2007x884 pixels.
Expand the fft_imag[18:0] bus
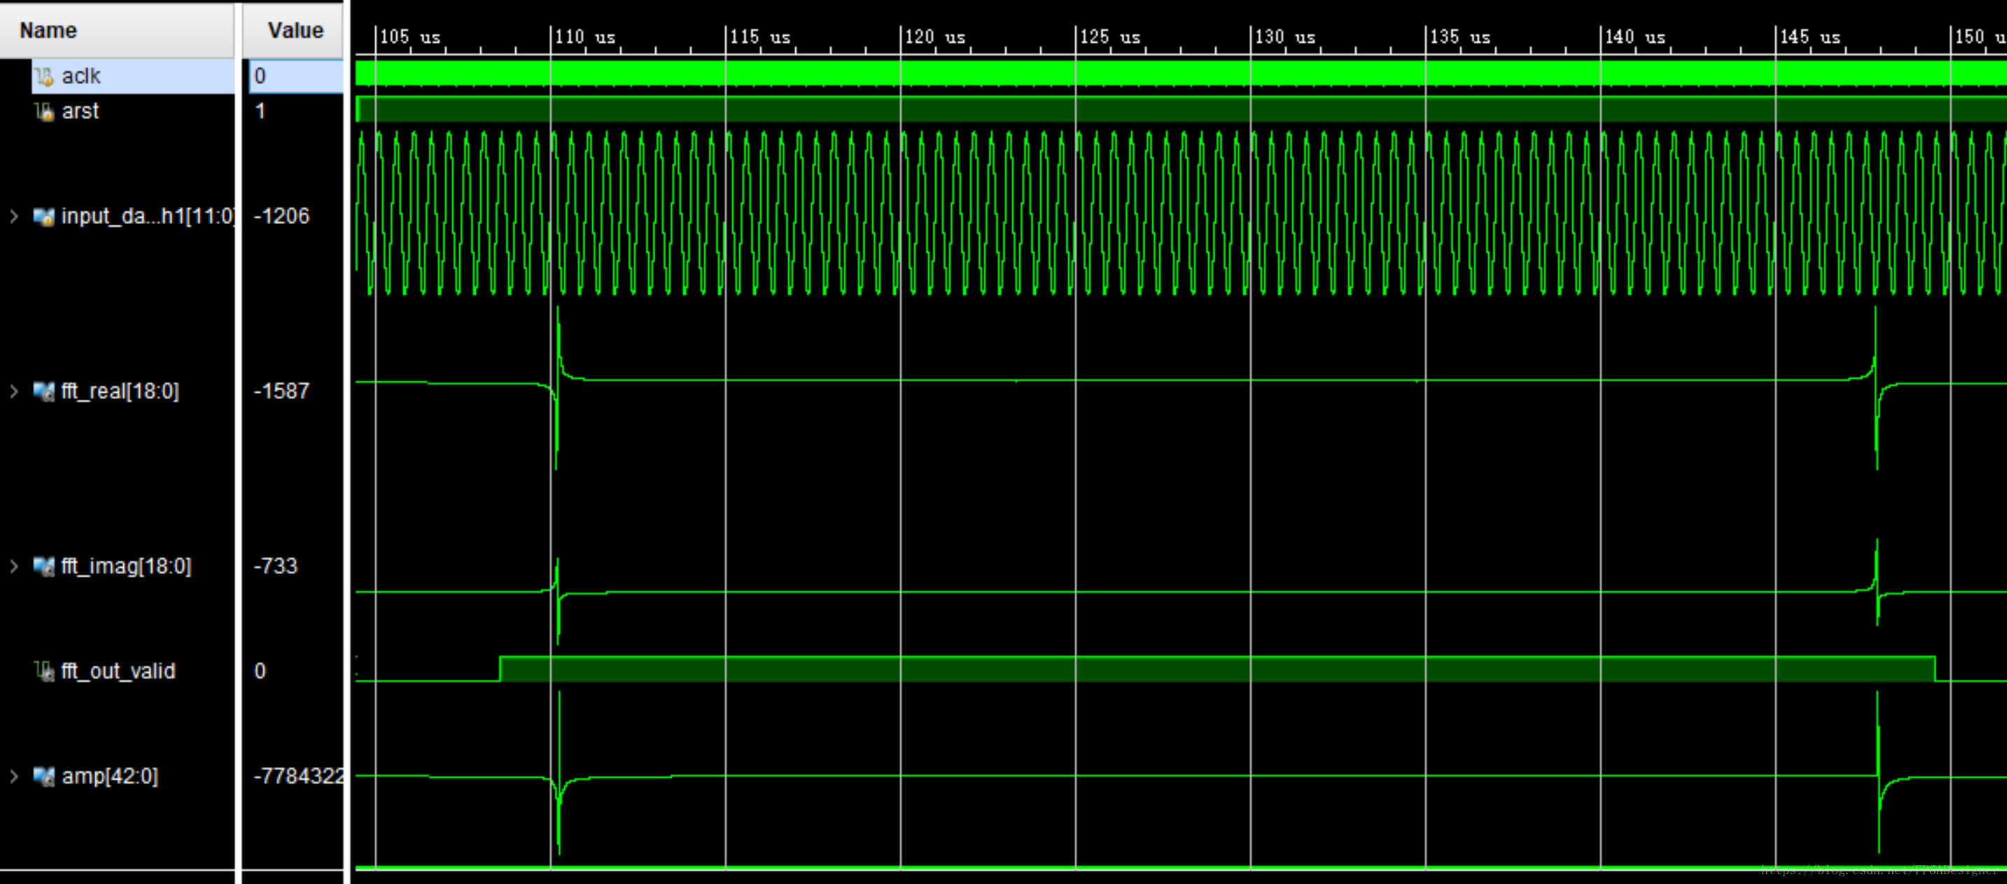click(14, 566)
